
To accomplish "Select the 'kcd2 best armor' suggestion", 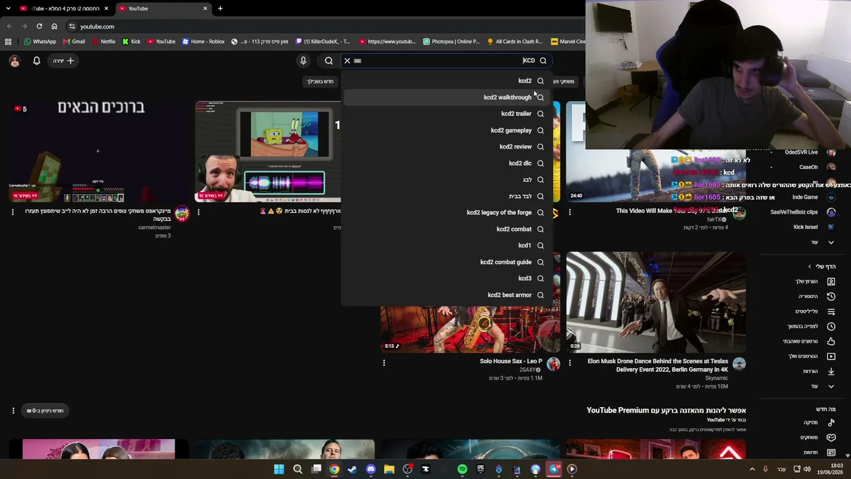I will [447, 295].
